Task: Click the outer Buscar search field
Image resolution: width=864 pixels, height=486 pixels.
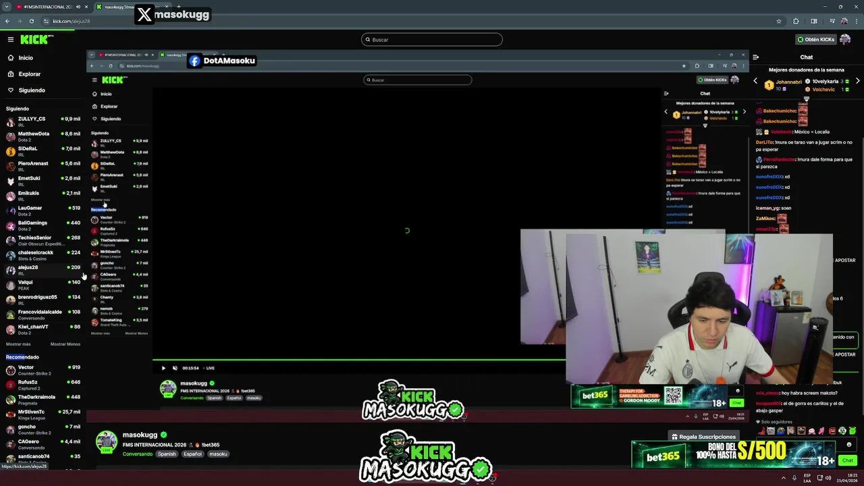Action: click(x=432, y=40)
